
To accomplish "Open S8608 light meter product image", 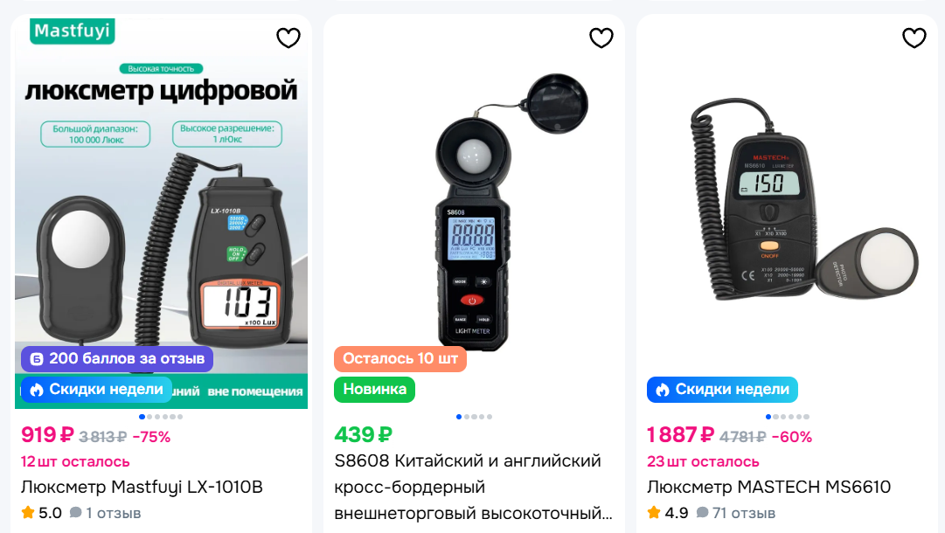I will point(474,211).
